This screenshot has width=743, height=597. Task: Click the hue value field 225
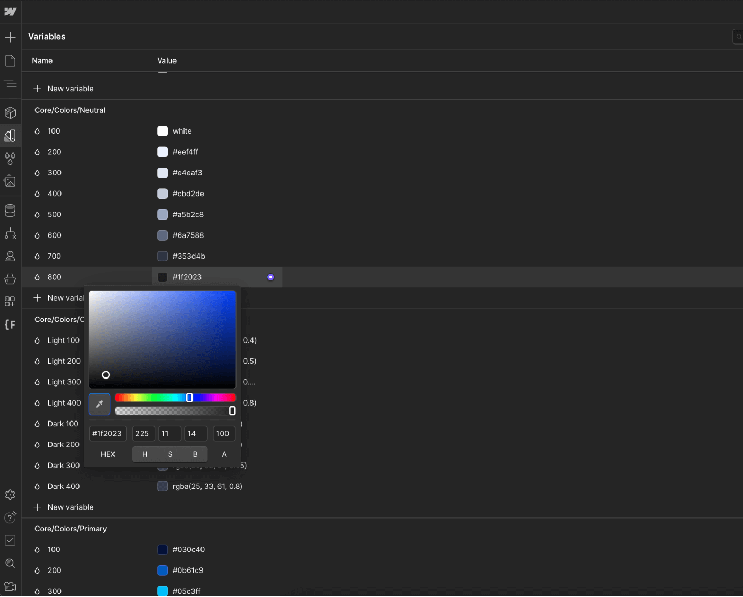tap(144, 434)
